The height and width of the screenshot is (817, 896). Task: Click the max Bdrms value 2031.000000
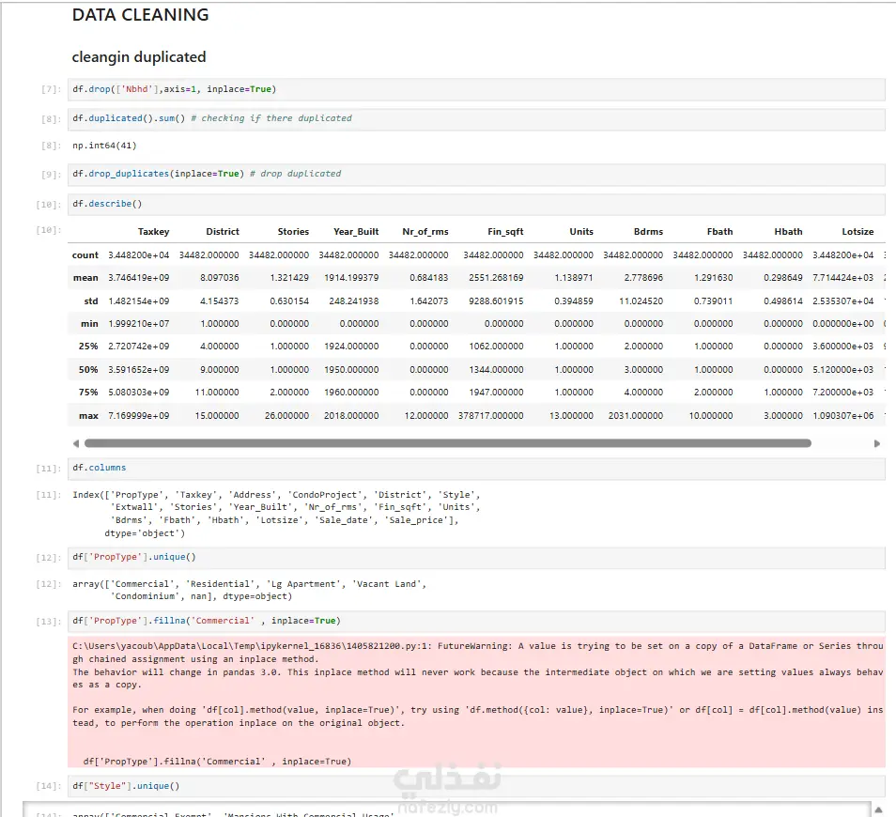coord(636,416)
